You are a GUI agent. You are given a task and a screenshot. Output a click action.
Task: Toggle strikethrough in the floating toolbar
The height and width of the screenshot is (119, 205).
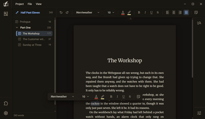130,97
